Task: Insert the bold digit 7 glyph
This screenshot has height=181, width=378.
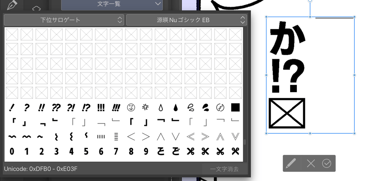Action: pyautogui.click(x=116, y=151)
